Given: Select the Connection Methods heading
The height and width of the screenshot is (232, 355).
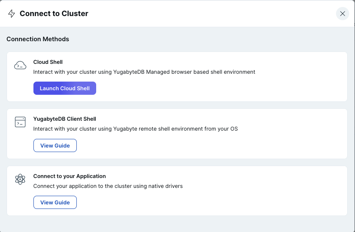Looking at the screenshot, I should click(38, 39).
